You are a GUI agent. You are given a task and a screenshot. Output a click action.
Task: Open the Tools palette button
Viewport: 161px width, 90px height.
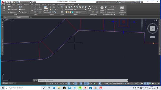pos(4,9)
